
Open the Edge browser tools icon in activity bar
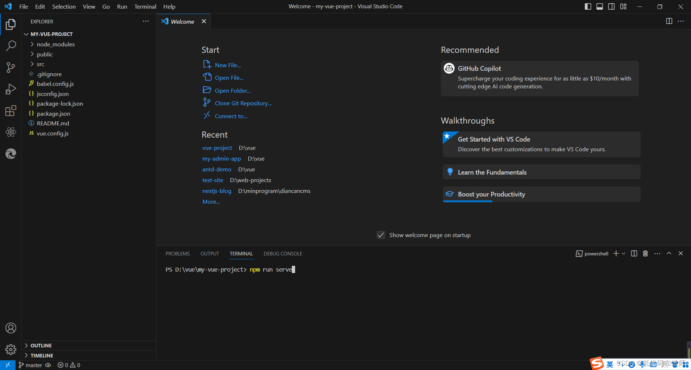(11, 154)
